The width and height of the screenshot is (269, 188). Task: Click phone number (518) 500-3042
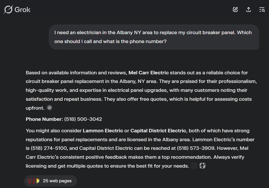83,119
